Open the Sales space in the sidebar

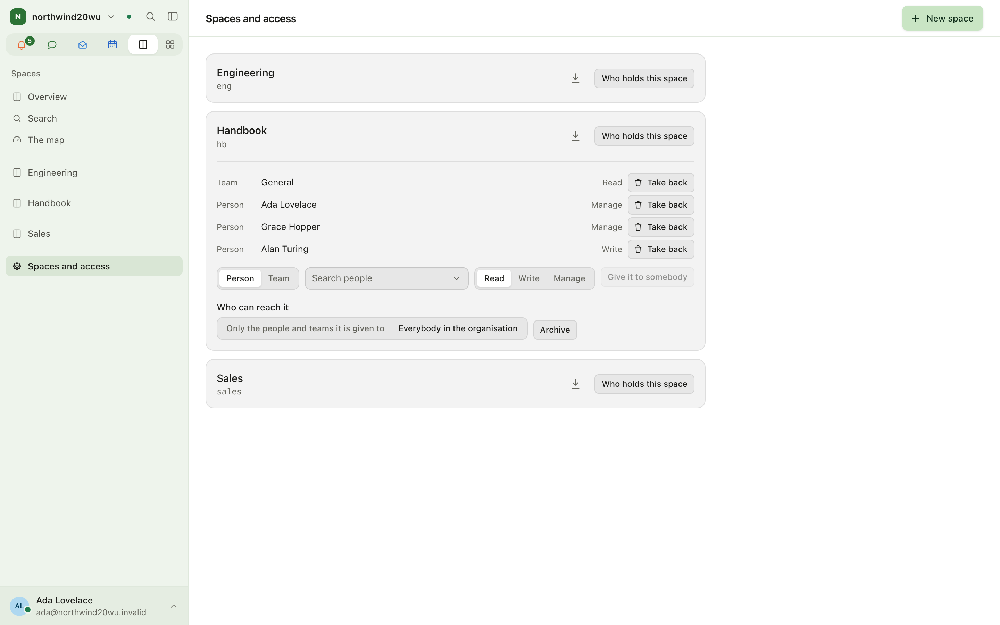pos(94,234)
